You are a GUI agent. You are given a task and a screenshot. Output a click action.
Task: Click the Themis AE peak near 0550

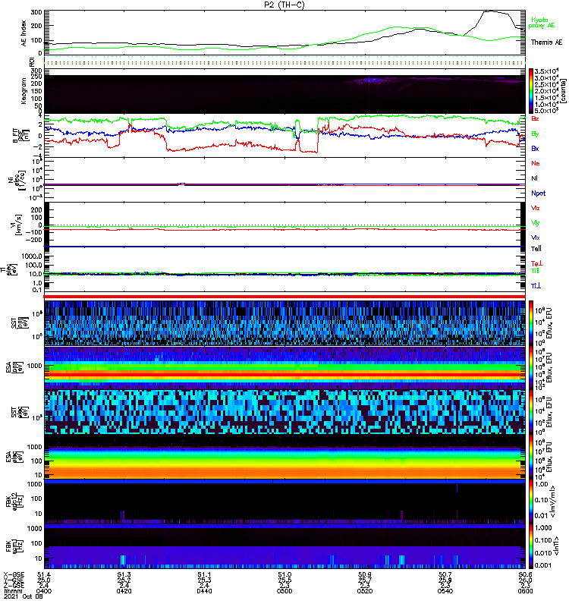click(x=489, y=11)
